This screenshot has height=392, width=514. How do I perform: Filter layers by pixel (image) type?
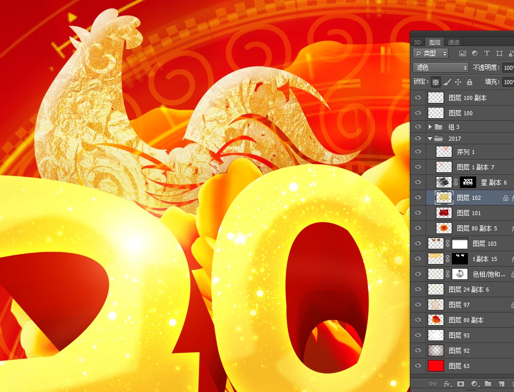point(462,54)
